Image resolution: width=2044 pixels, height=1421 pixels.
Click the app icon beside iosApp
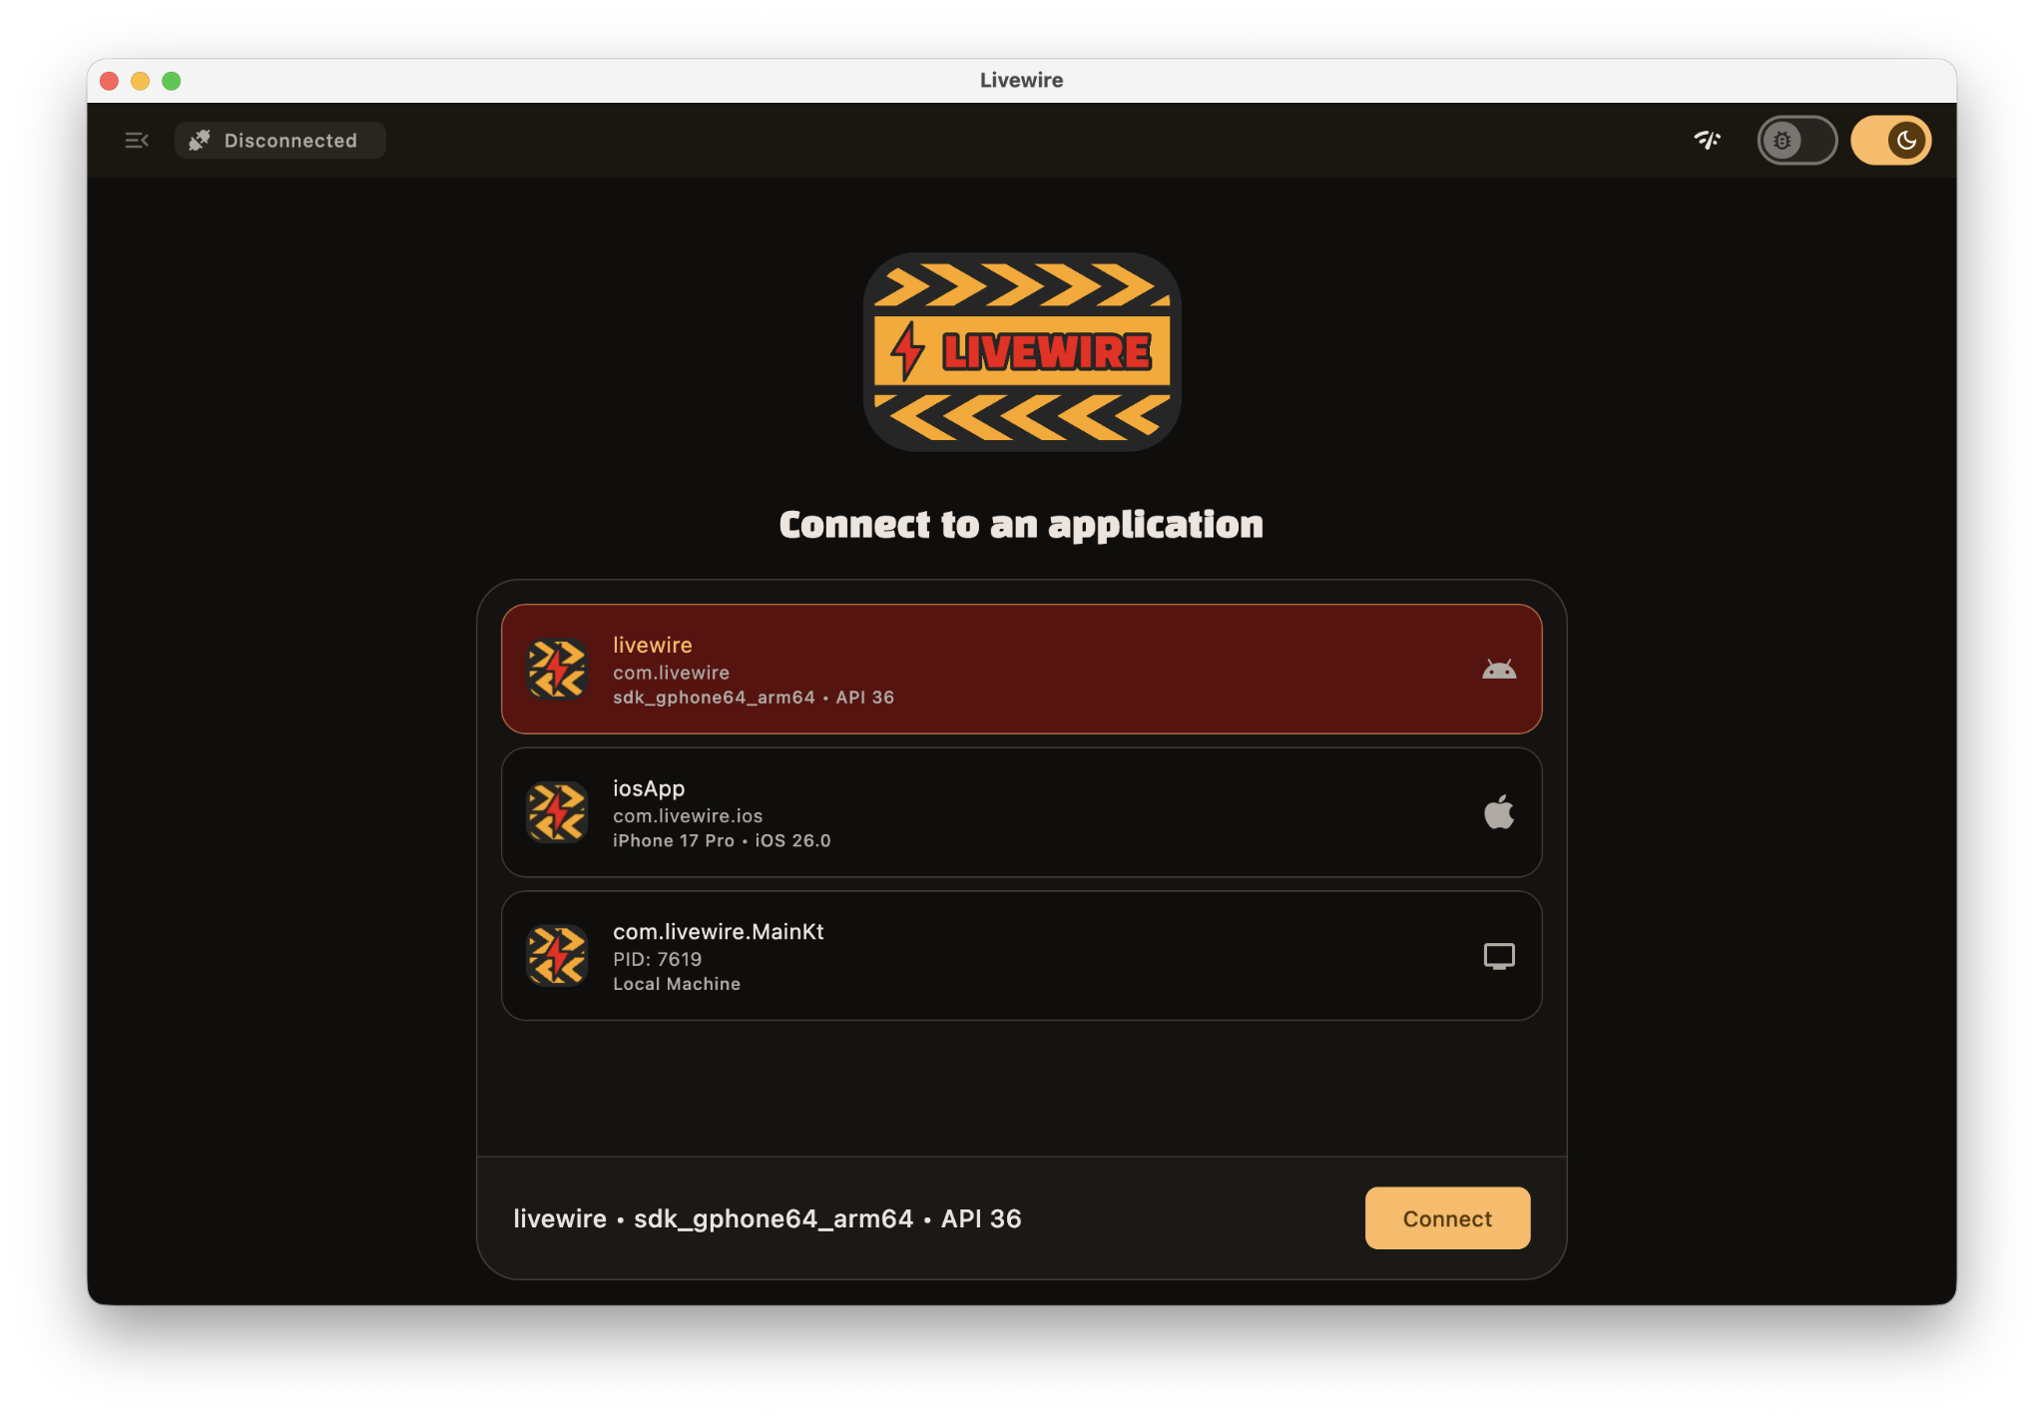click(x=557, y=812)
